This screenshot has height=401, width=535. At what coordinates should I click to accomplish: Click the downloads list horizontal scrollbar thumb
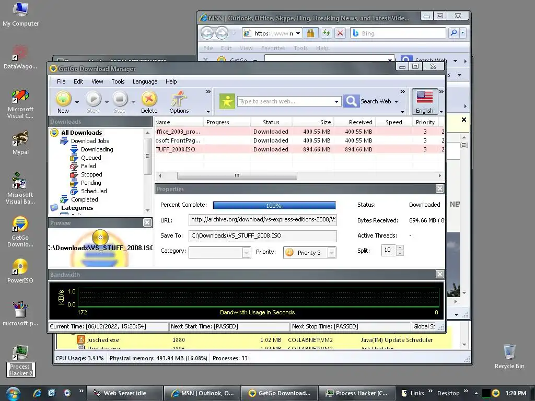[237, 175]
